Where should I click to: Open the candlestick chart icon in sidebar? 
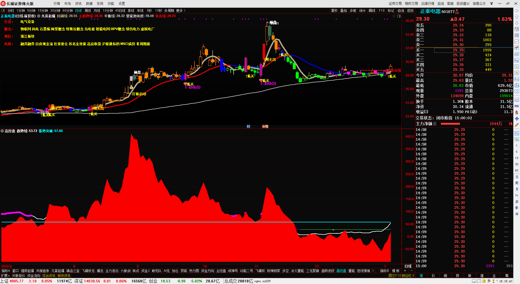point(517,48)
